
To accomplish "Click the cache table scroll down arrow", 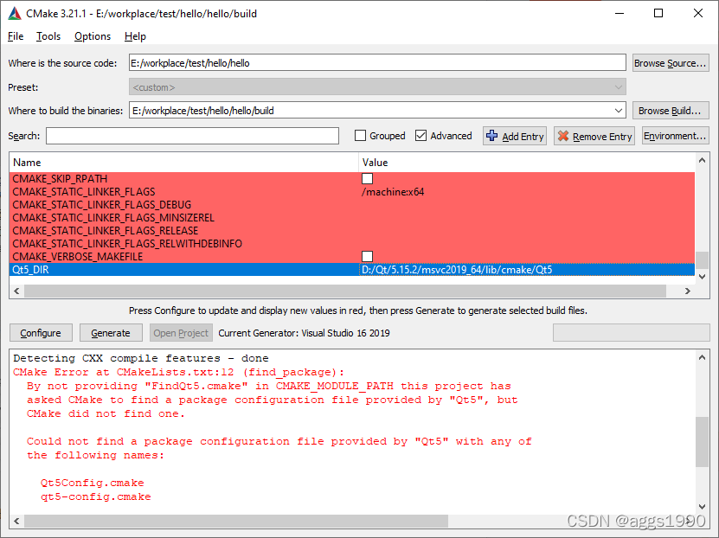I will (702, 276).
